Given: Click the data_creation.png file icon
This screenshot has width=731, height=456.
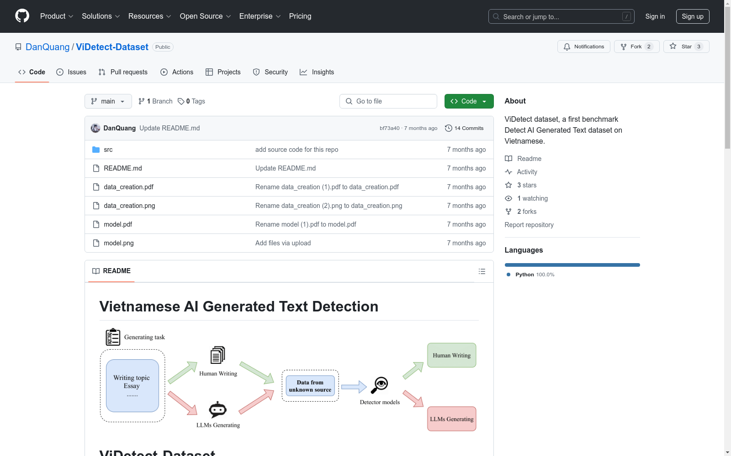Looking at the screenshot, I should [x=96, y=206].
